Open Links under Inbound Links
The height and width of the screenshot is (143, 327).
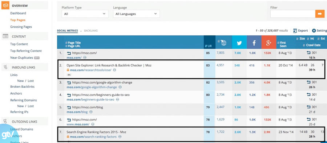(x=14, y=75)
